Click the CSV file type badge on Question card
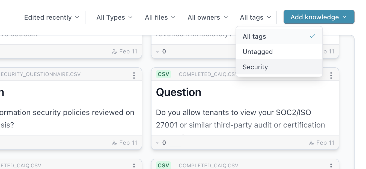Viewport: 366px width, 169px height. pyautogui.click(x=163, y=74)
